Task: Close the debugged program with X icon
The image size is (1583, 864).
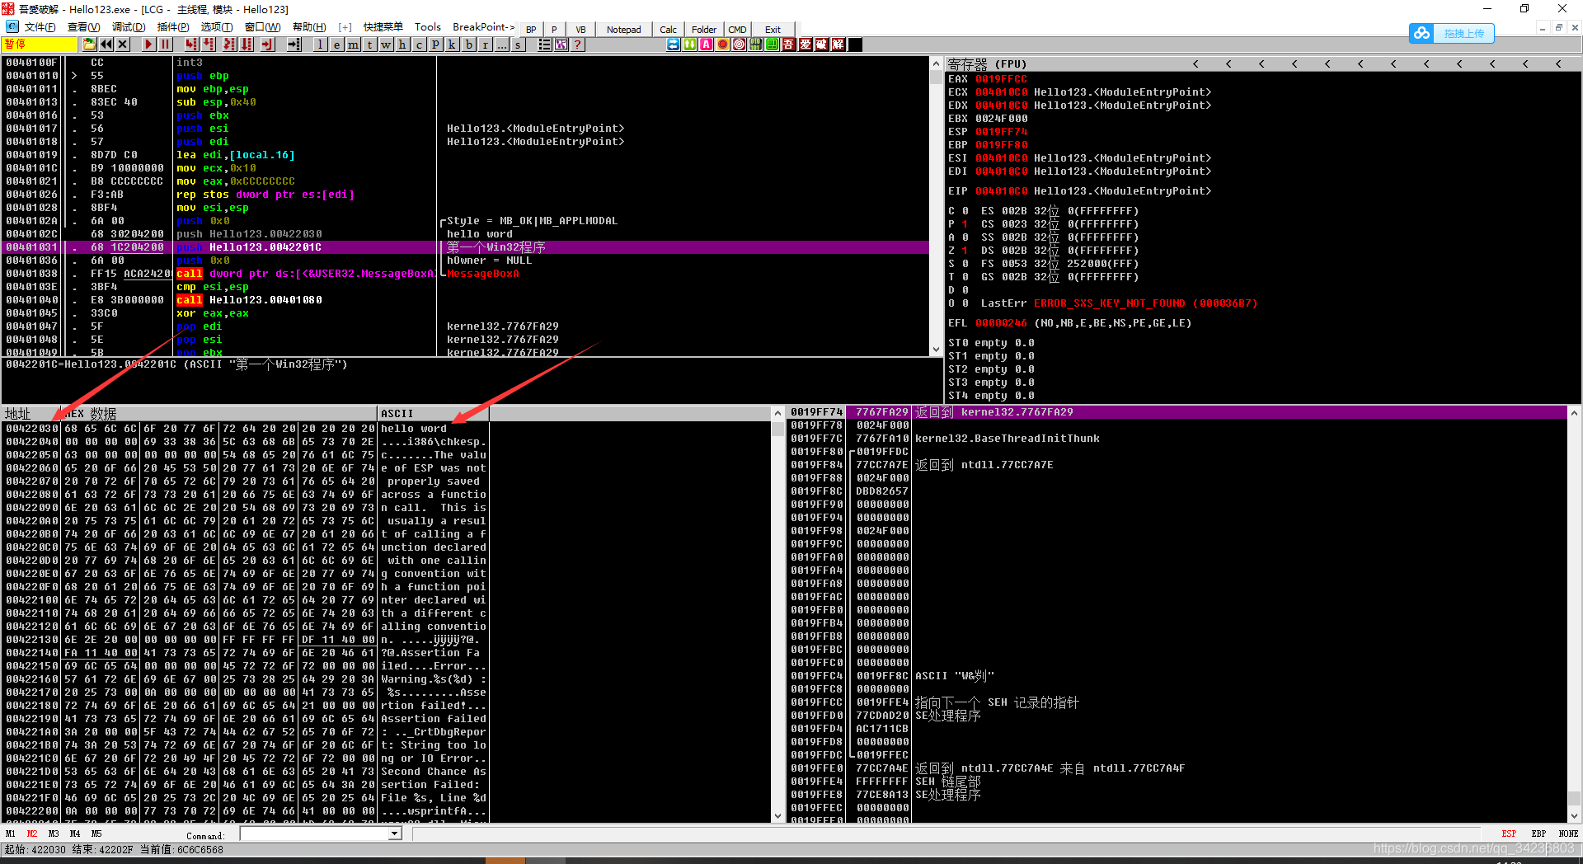Action: 123,45
